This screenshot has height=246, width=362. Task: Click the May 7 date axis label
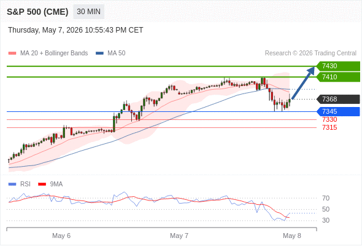coord(179,236)
